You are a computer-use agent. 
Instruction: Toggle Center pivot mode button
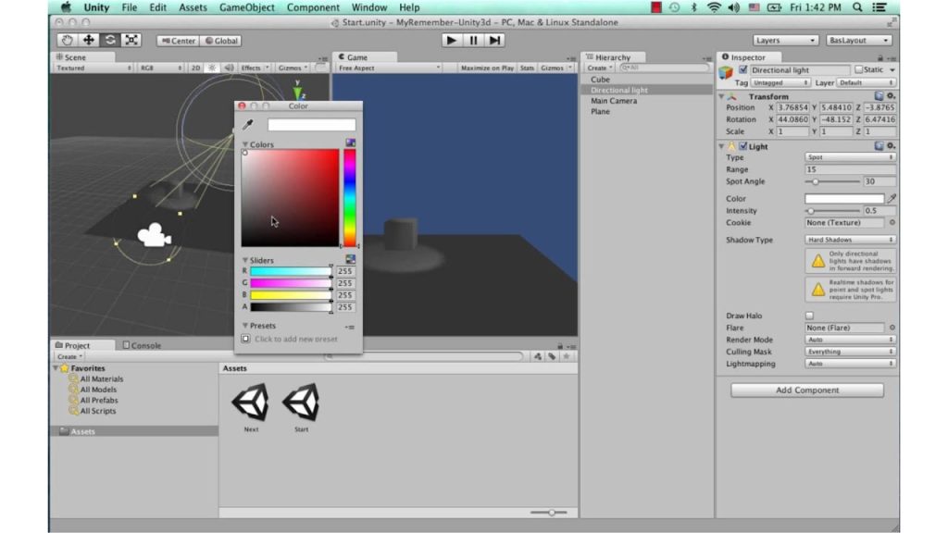(x=179, y=41)
